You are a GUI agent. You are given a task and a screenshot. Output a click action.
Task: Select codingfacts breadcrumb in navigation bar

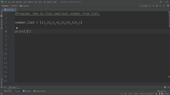(14, 6)
